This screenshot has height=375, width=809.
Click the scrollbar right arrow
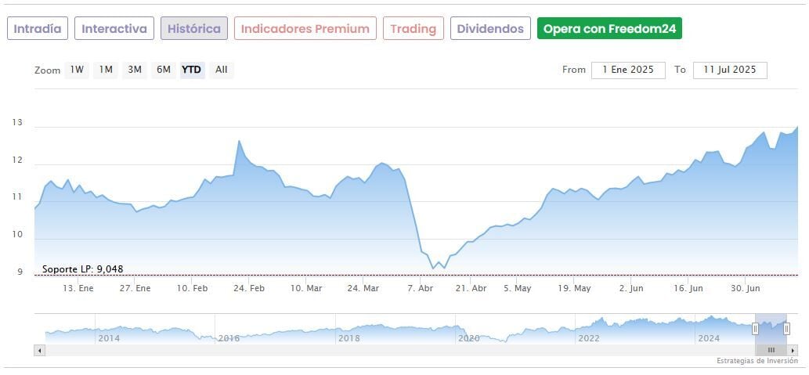coord(793,350)
